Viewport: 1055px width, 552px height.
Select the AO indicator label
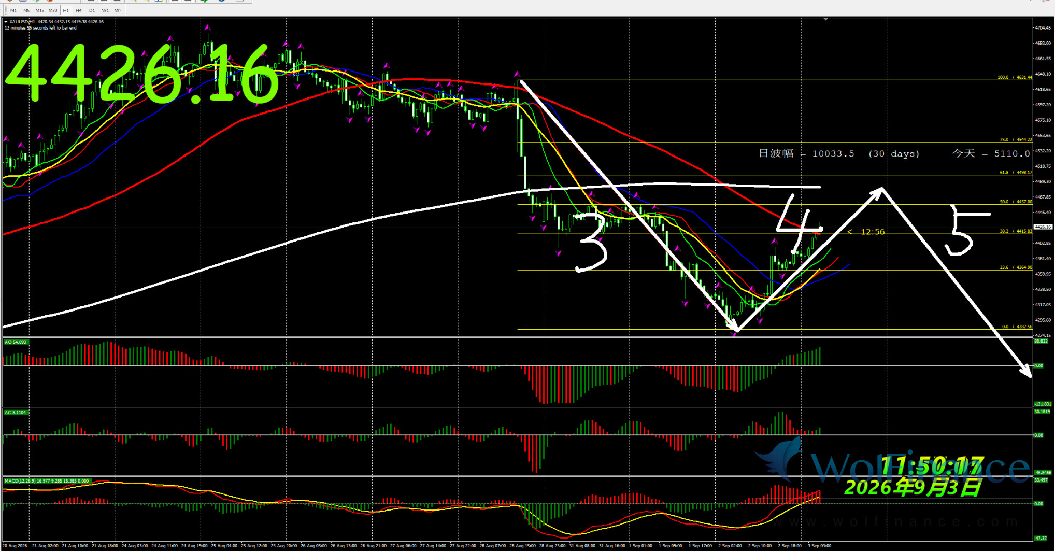(x=16, y=342)
